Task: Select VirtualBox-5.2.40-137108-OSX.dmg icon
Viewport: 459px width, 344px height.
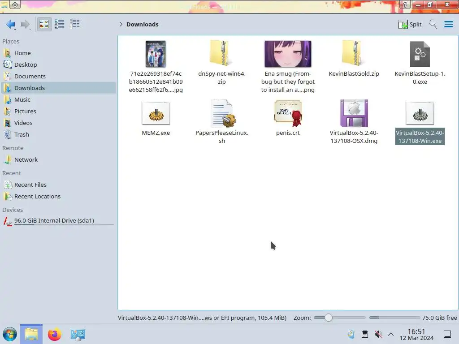Action: tap(354, 113)
